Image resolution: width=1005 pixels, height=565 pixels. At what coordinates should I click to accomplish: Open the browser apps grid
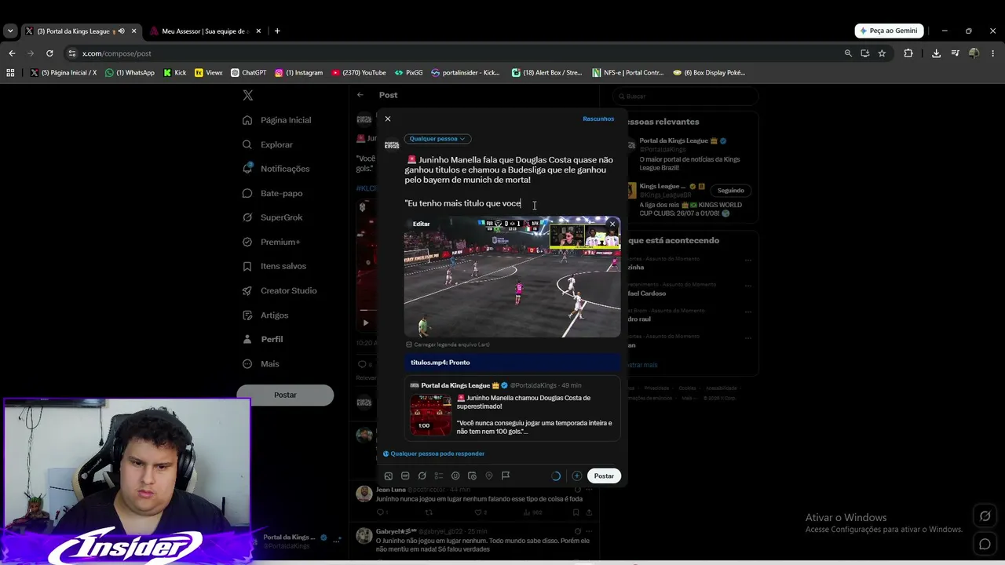tap(10, 73)
